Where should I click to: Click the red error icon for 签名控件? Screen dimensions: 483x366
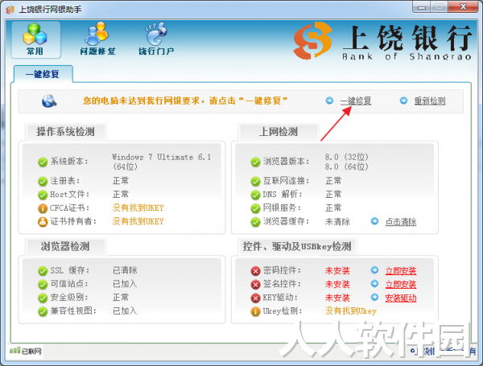point(255,285)
